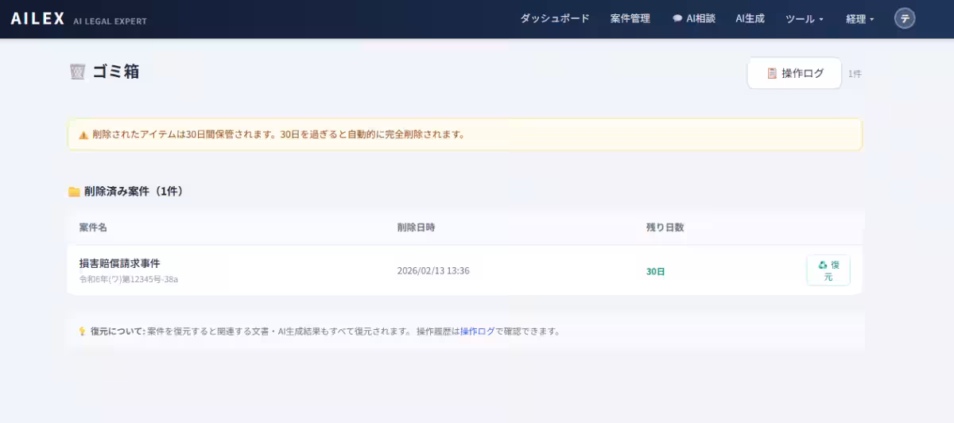Open 案件管理 from the top menu
This screenshot has height=423, width=954.
tap(630, 19)
